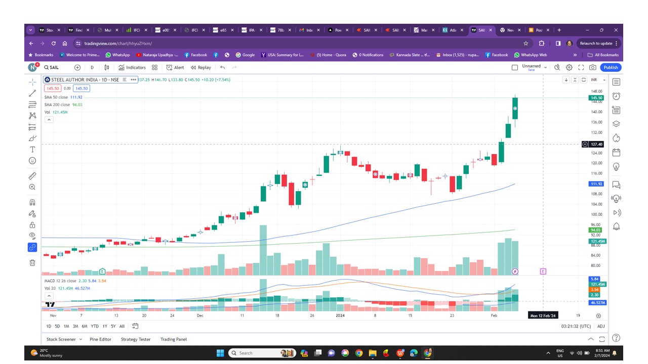Open the alerts panel
648x364 pixels.
point(616,96)
